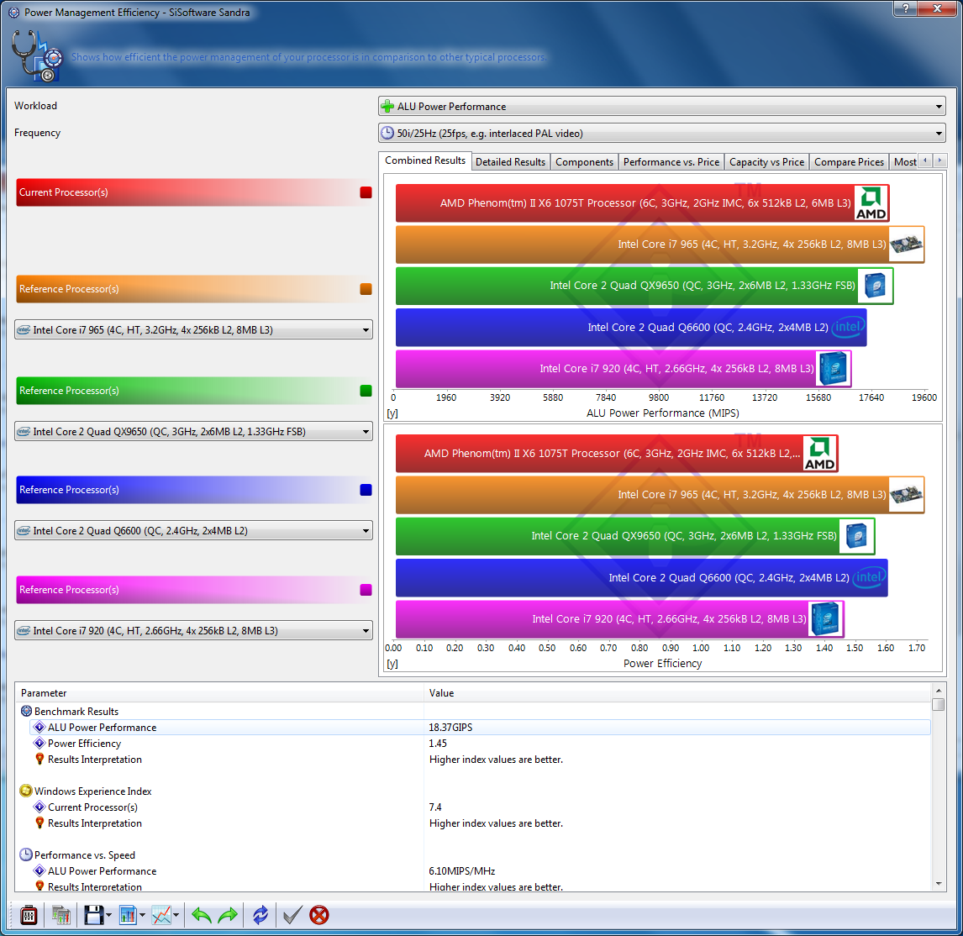Click the red Current Processor(s) color swatch
963x936 pixels.
(366, 192)
